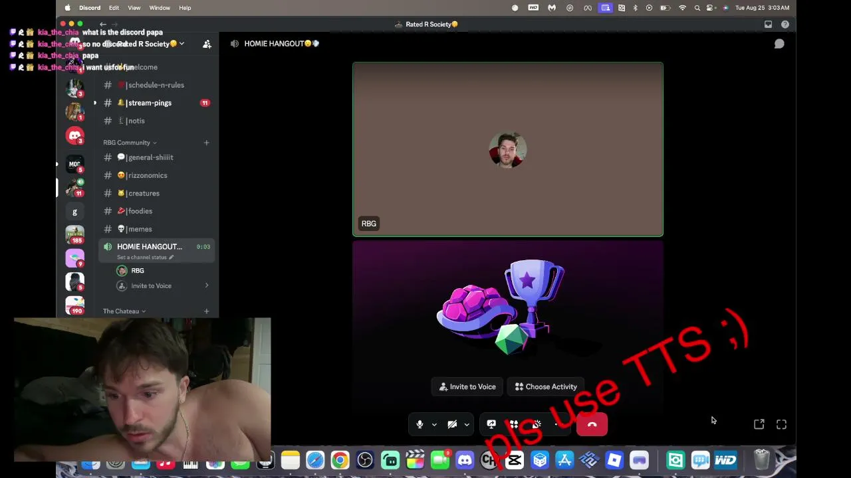Open the Trash in the Dock

click(x=761, y=459)
